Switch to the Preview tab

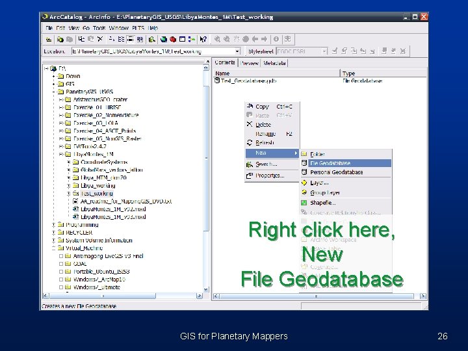[249, 63]
